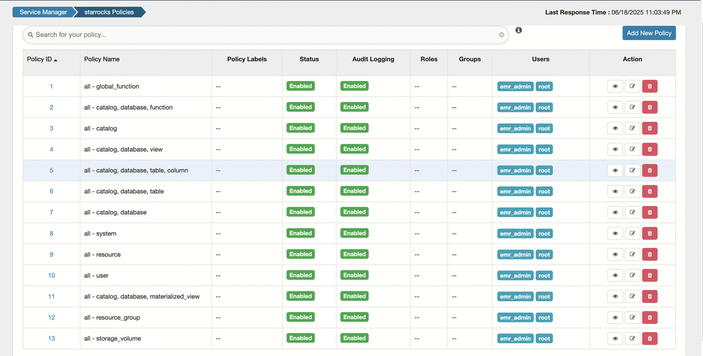
Task: View the catalog, database, view policy
Action: [615, 149]
